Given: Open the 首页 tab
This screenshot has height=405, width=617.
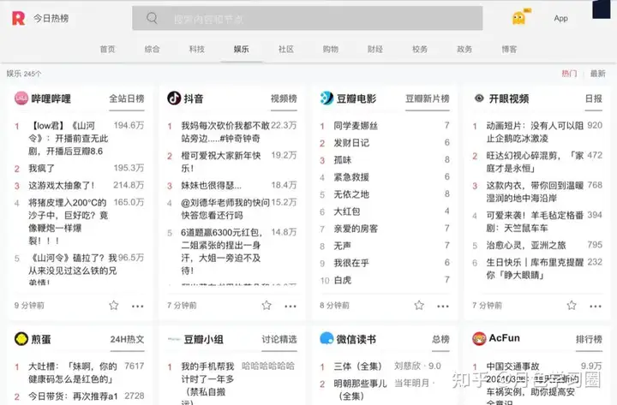Looking at the screenshot, I should (107, 49).
